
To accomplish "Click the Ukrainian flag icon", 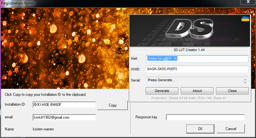I will [245, 19].
